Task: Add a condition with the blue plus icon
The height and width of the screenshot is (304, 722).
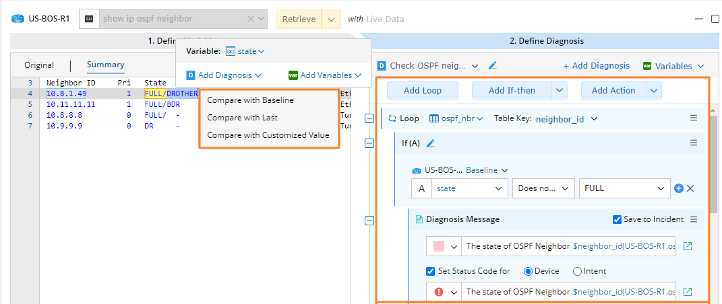Action: coord(679,189)
